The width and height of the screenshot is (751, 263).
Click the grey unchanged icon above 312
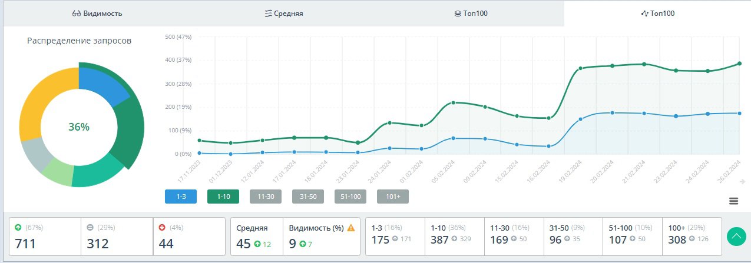(90, 227)
